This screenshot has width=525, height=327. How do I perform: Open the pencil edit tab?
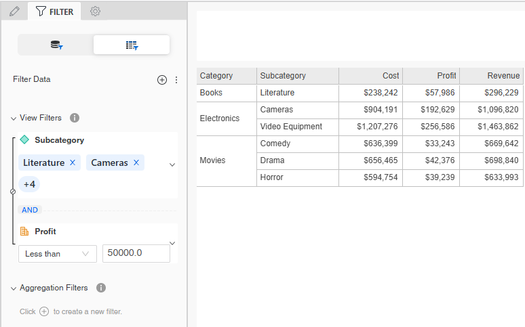pyautogui.click(x=14, y=12)
